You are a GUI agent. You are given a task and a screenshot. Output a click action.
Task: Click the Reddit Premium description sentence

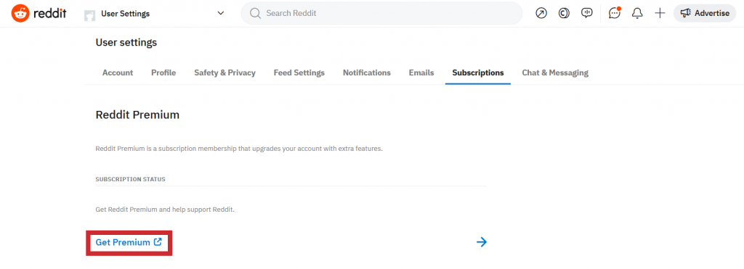[239, 149]
